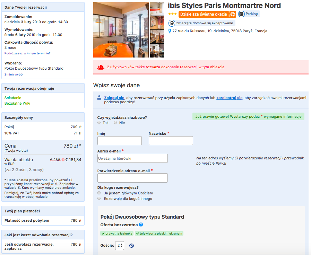Select Nie for business travel

coord(115,123)
